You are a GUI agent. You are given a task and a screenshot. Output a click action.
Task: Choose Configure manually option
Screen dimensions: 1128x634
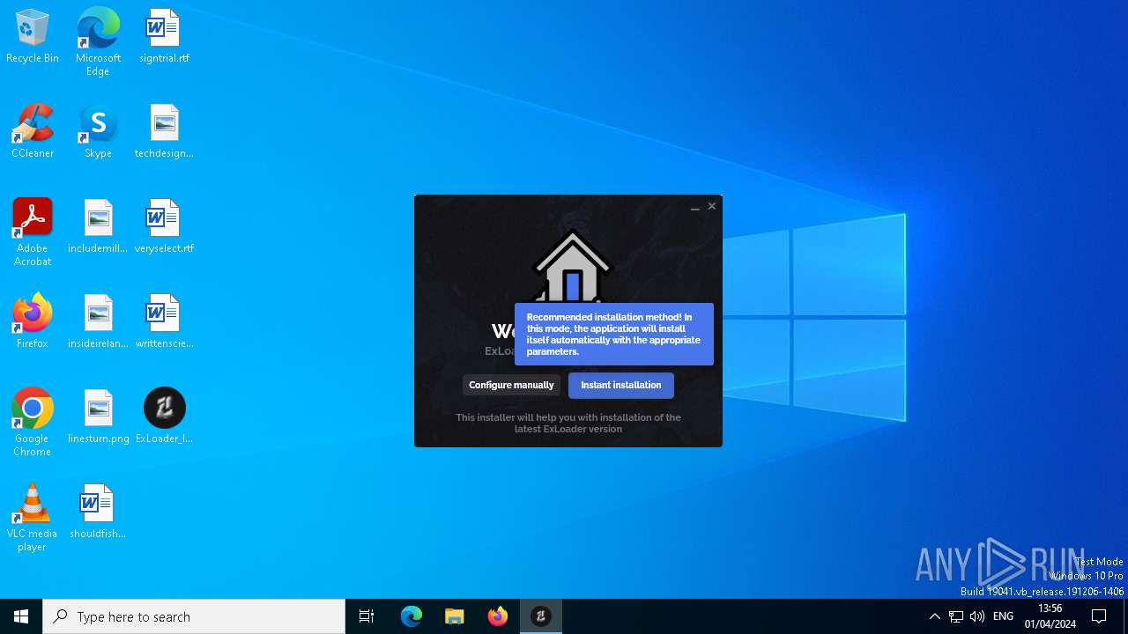[511, 385]
